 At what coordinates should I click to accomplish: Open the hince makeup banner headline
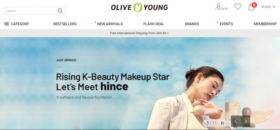pos(113,82)
